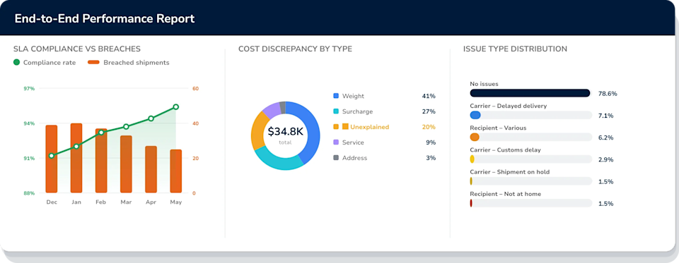Viewport: 679px width, 263px height.
Task: Select the May breached shipments bar
Action: point(176,171)
